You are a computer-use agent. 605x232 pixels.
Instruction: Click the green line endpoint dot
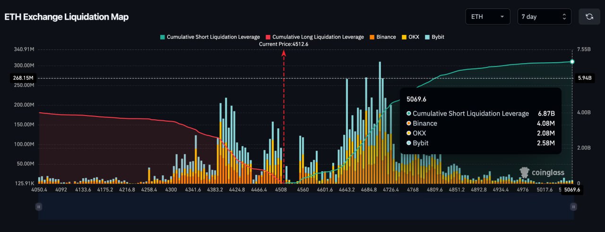tap(572, 62)
